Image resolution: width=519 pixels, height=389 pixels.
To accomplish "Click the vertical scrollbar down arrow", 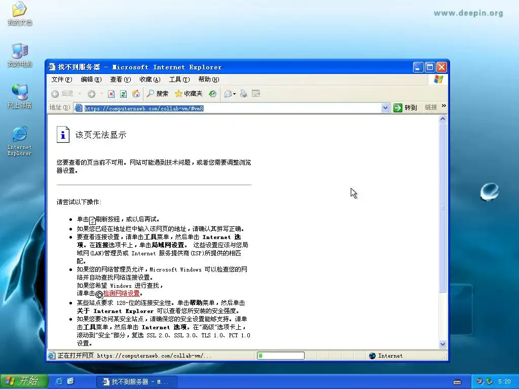I will (443, 344).
